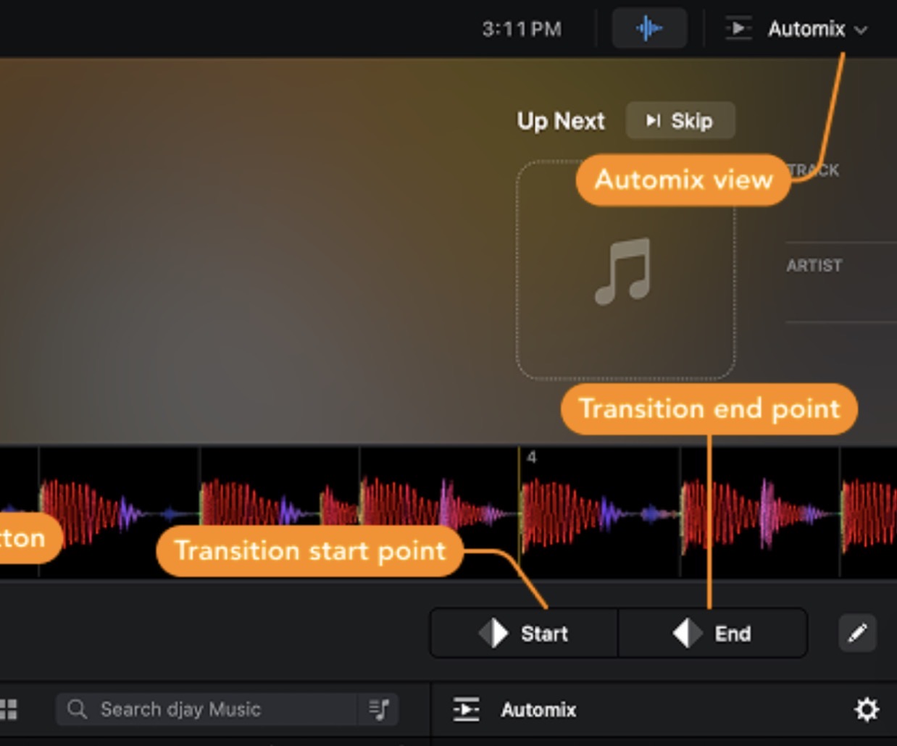Open the Automix view dropdown
Viewport: 897px width, 746px height.
[x=796, y=29]
